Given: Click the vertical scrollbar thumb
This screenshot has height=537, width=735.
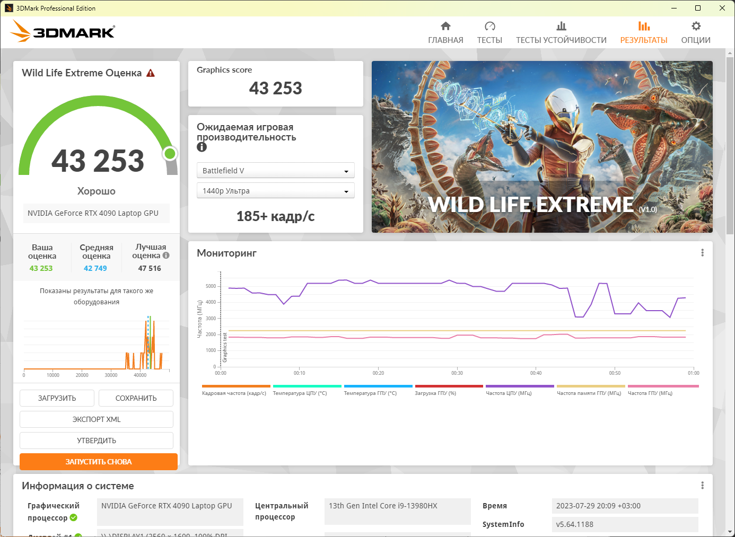Looking at the screenshot, I should tap(730, 146).
